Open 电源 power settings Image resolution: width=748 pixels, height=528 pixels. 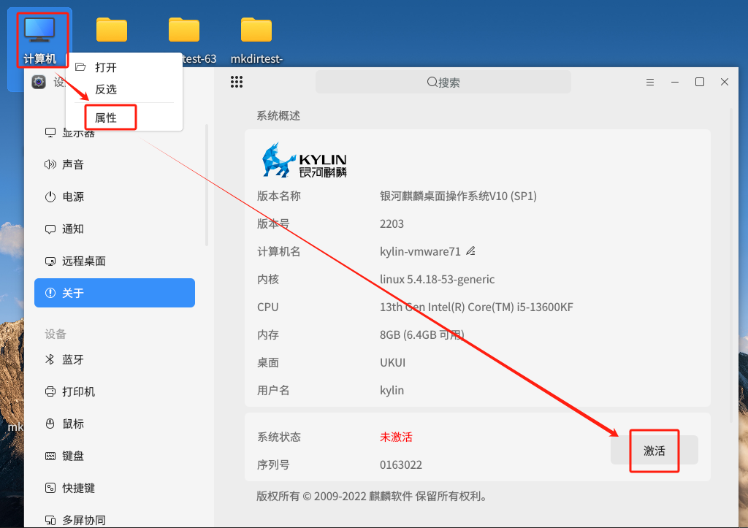pos(72,197)
